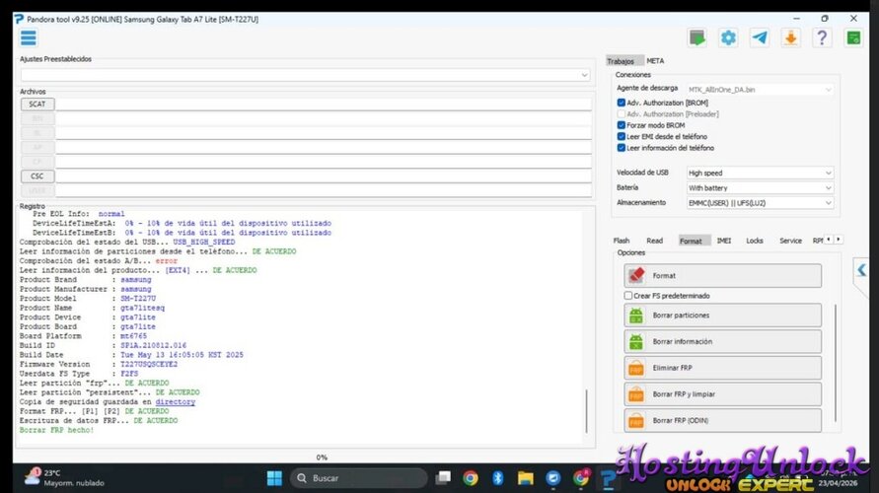This screenshot has height=493, width=879.
Task: Click Bluetooth icon in taskbar
Action: [x=498, y=478]
